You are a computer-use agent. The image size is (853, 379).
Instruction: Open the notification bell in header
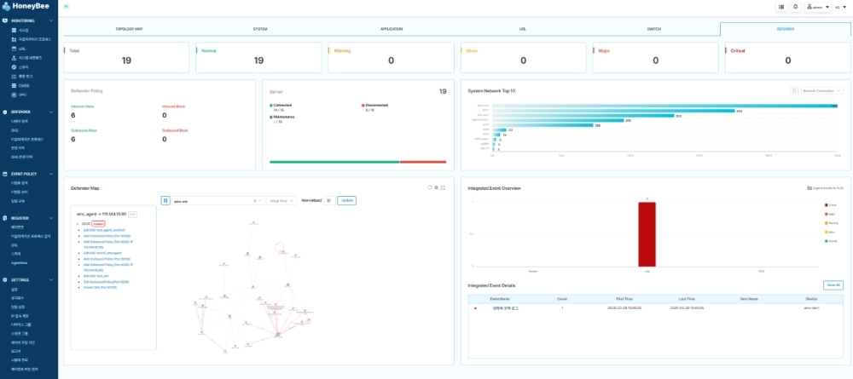click(796, 6)
